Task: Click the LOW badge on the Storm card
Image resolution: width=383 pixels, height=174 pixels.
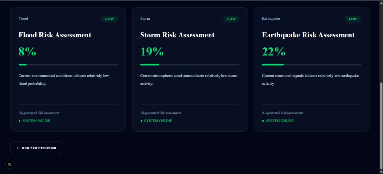Action: tap(231, 19)
